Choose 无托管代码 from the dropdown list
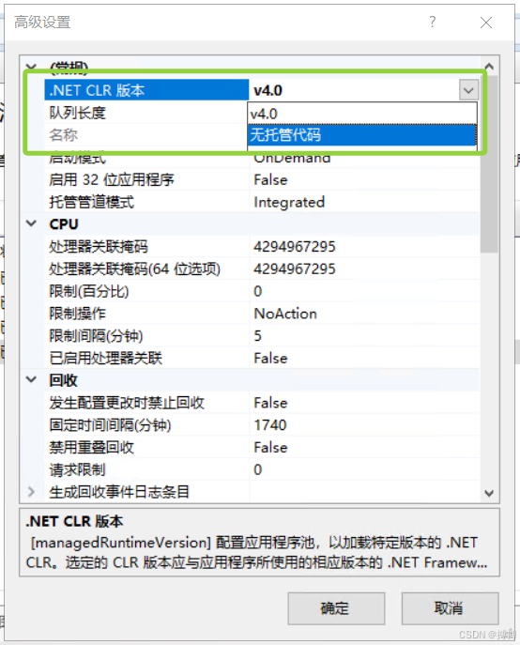The width and height of the screenshot is (520, 645). click(362, 135)
